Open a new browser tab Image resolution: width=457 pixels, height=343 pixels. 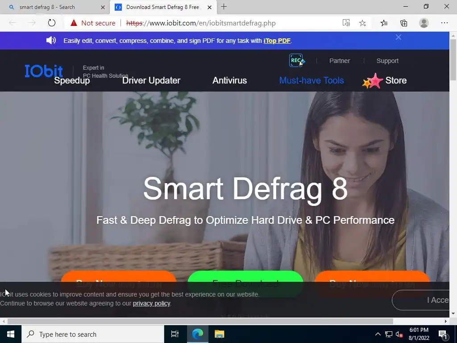point(224,7)
